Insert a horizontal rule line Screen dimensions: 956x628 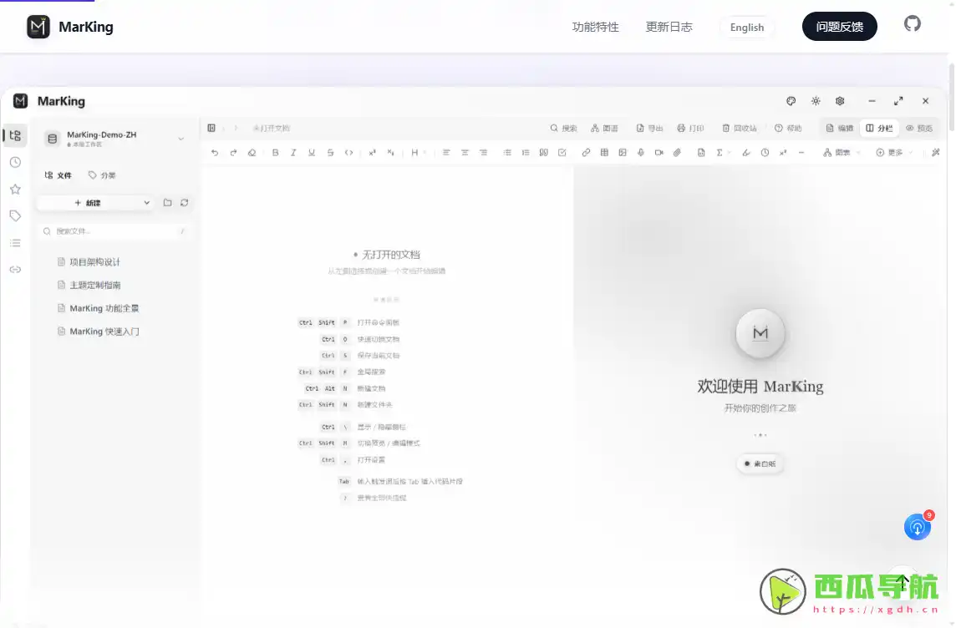click(801, 153)
